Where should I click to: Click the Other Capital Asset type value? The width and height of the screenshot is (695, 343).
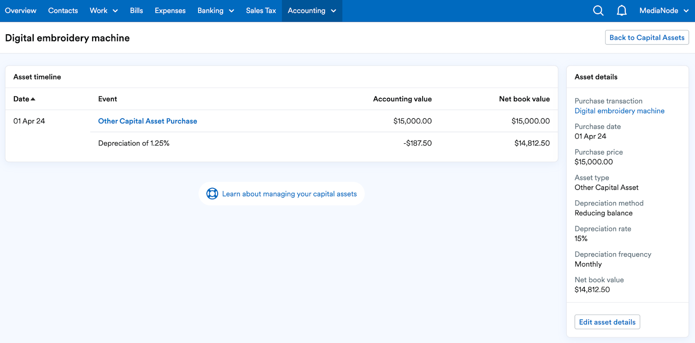606,188
